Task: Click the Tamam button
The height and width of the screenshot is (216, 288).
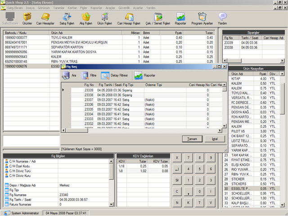Action: [x=192, y=139]
